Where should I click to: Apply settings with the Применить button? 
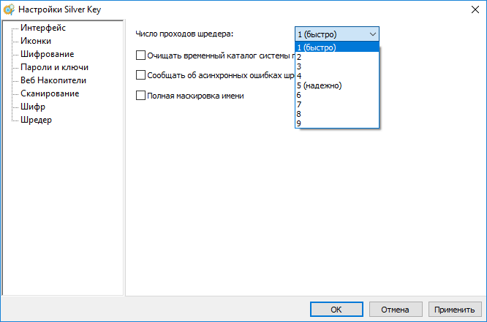tap(455, 310)
